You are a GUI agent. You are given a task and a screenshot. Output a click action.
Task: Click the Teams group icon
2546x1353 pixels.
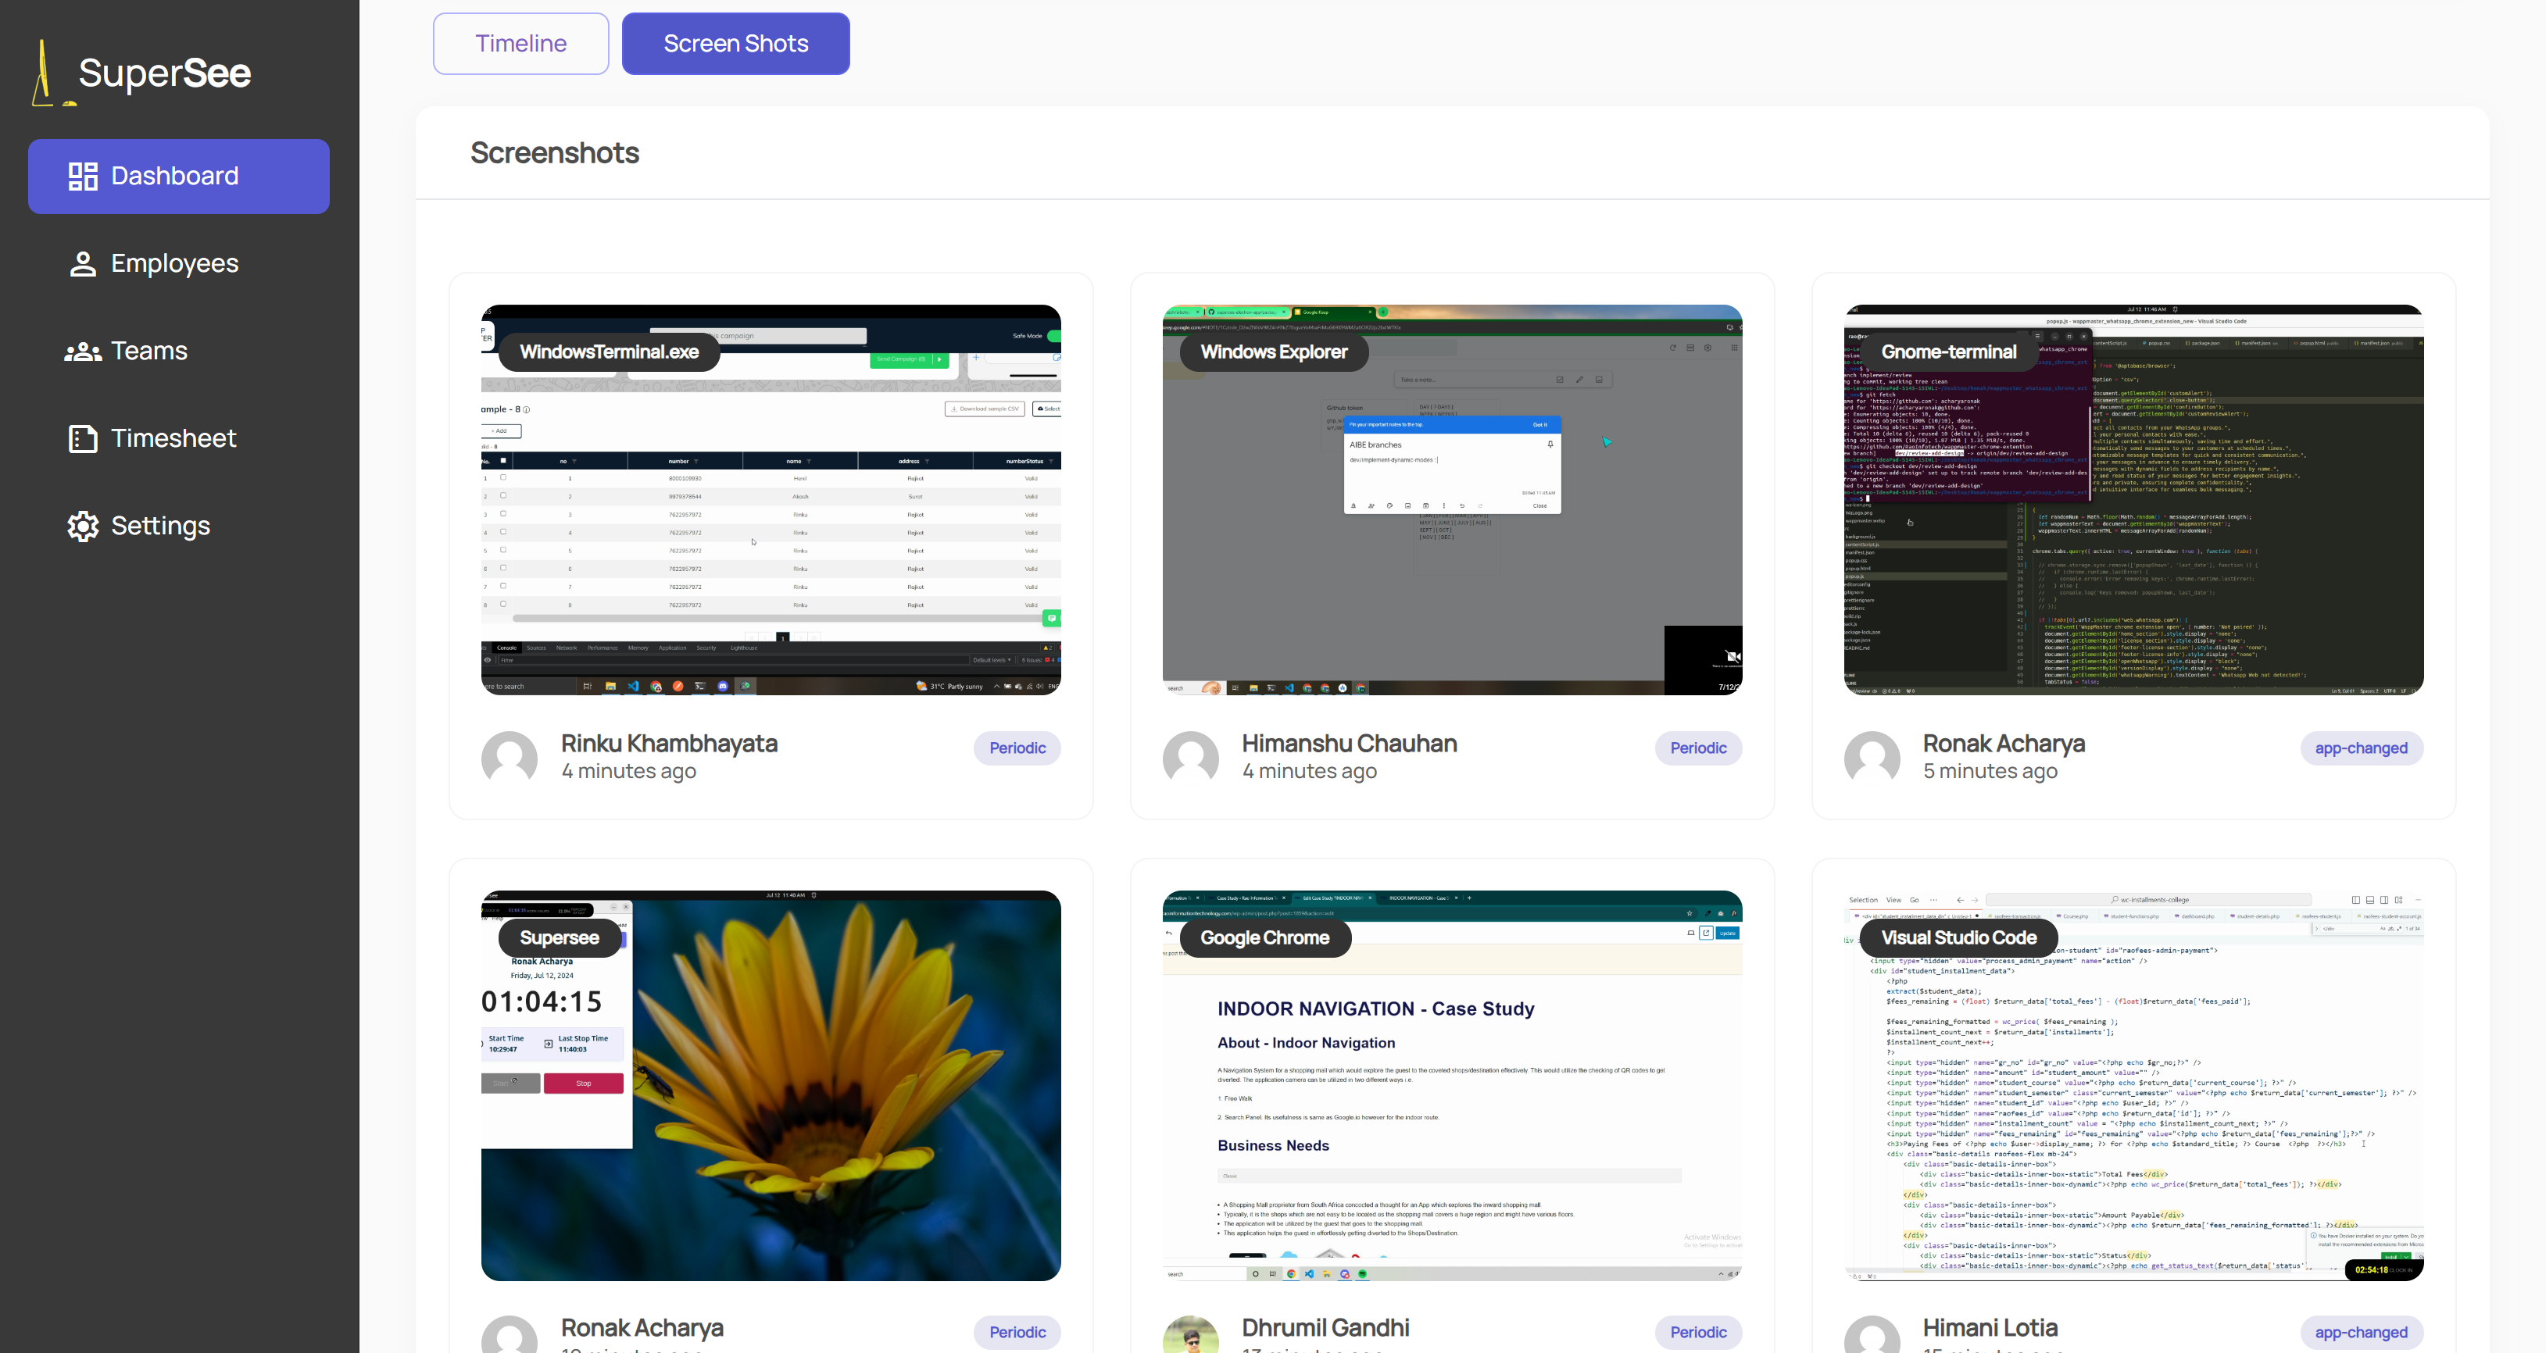click(x=83, y=352)
